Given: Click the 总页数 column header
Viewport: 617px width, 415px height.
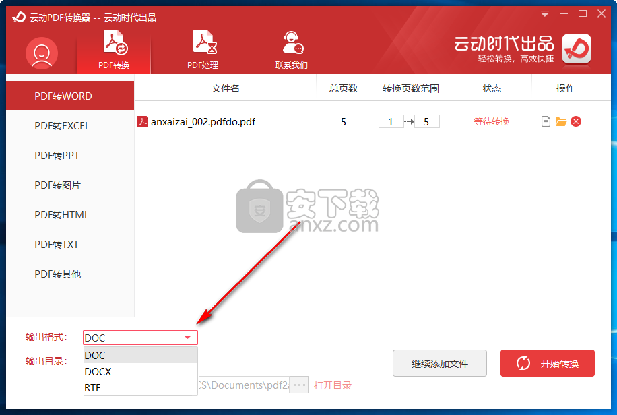Looking at the screenshot, I should point(344,88).
